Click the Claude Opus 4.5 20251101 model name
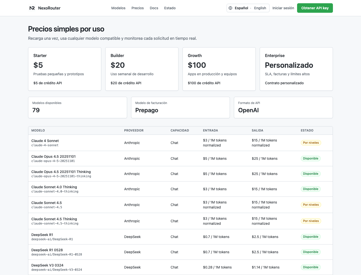 [53, 156]
